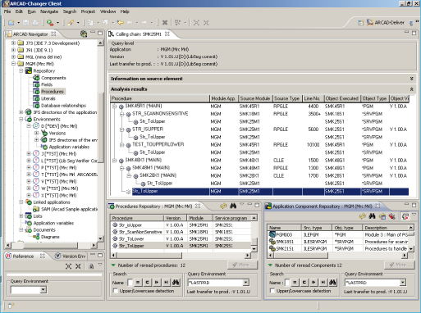Click the binoculars search button in Component Search group
The image size is (421, 313).
pyautogui.click(x=332, y=283)
